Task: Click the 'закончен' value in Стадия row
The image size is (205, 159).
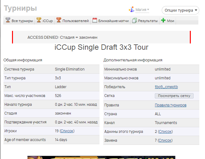Action: point(63,113)
